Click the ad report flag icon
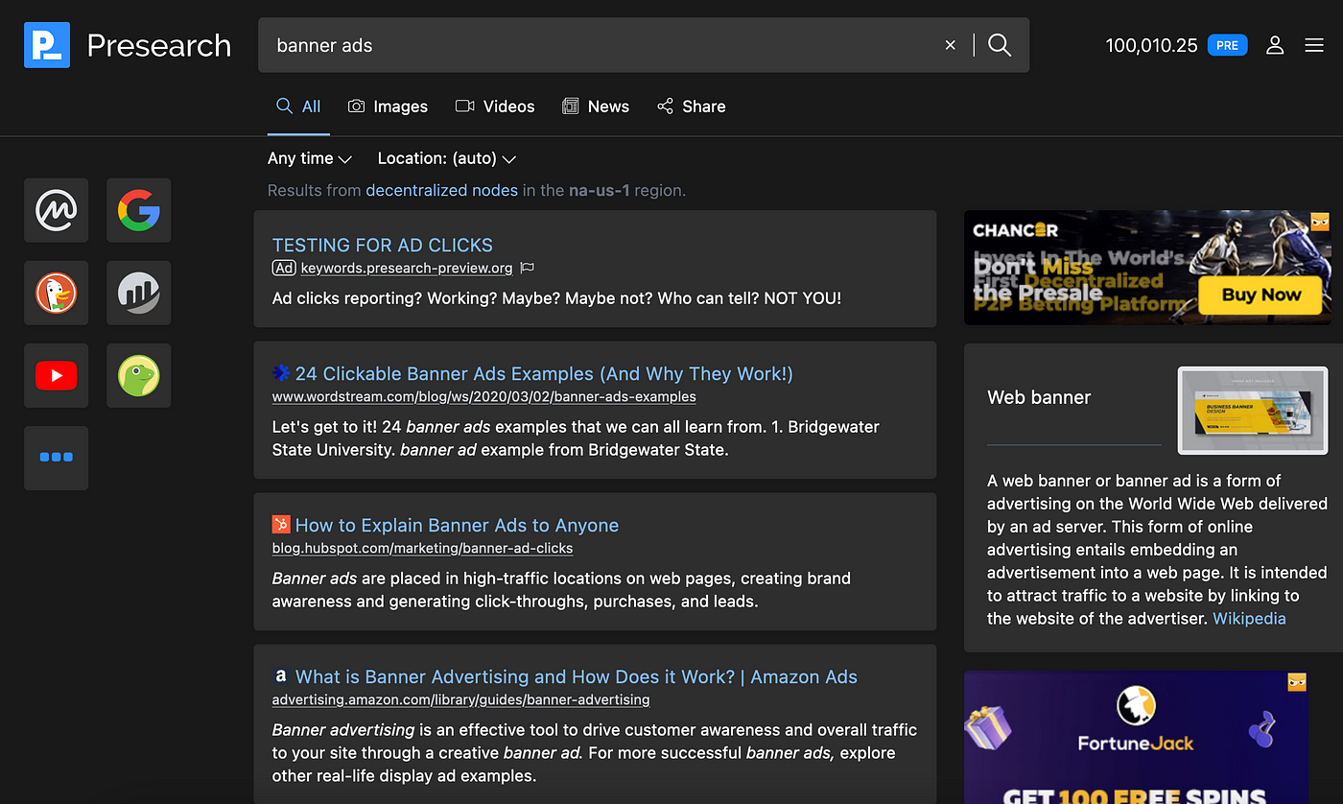This screenshot has width=1343, height=804. [527, 269]
